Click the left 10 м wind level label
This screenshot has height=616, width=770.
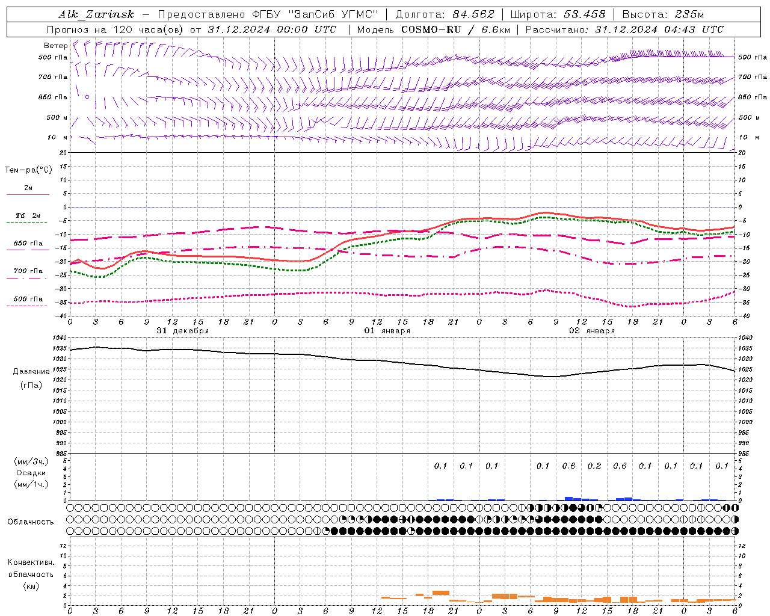[58, 137]
